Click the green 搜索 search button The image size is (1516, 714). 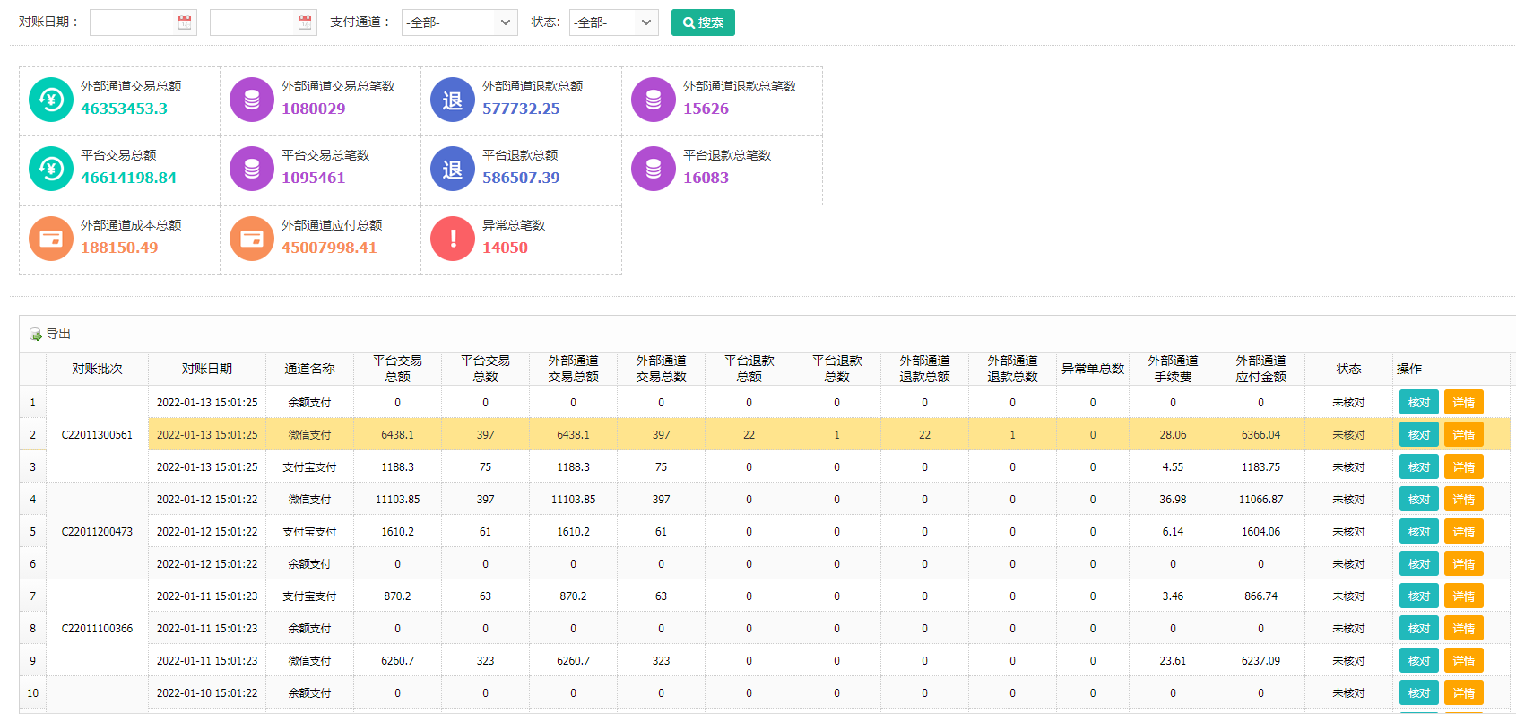(703, 22)
